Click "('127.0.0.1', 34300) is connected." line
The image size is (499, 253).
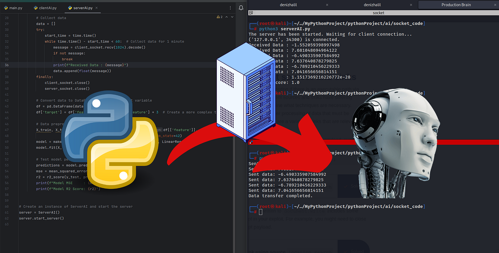[x=294, y=40]
